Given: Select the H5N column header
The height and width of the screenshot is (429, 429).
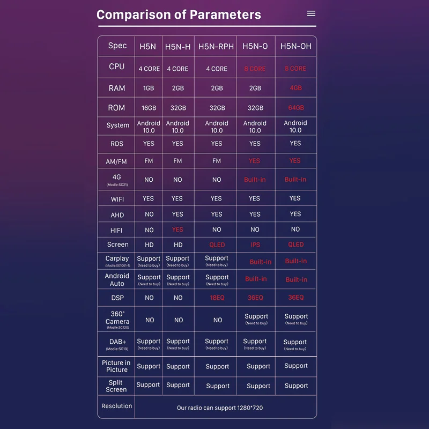Looking at the screenshot, I should click(x=147, y=47).
